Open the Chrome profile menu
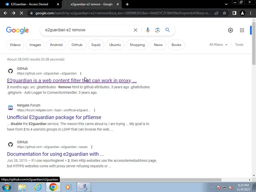The image size is (256, 192). pos(242,13)
